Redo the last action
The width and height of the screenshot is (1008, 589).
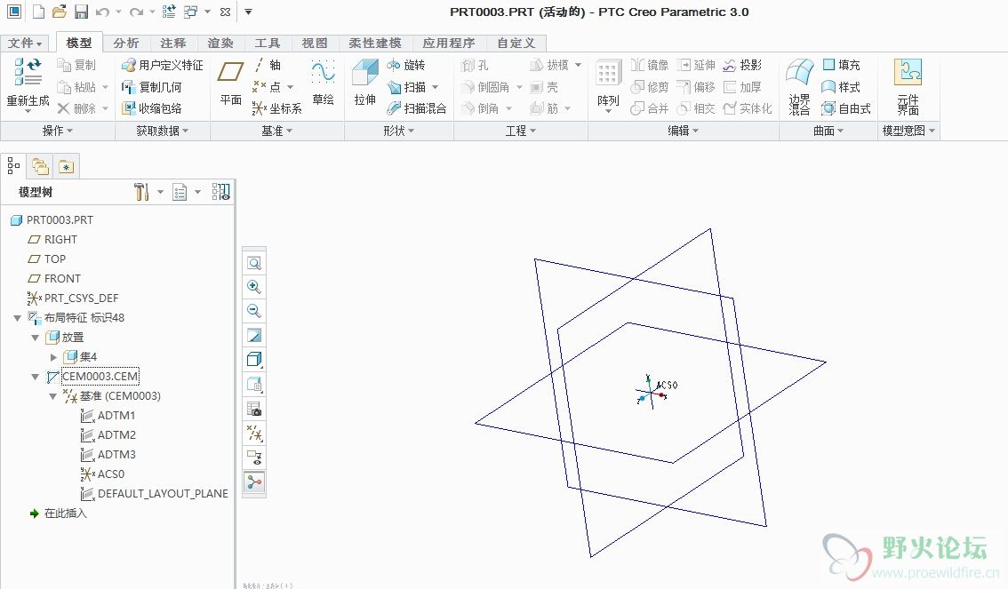pyautogui.click(x=136, y=12)
